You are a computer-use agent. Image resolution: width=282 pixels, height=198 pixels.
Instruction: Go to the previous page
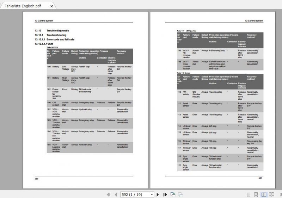116,194
